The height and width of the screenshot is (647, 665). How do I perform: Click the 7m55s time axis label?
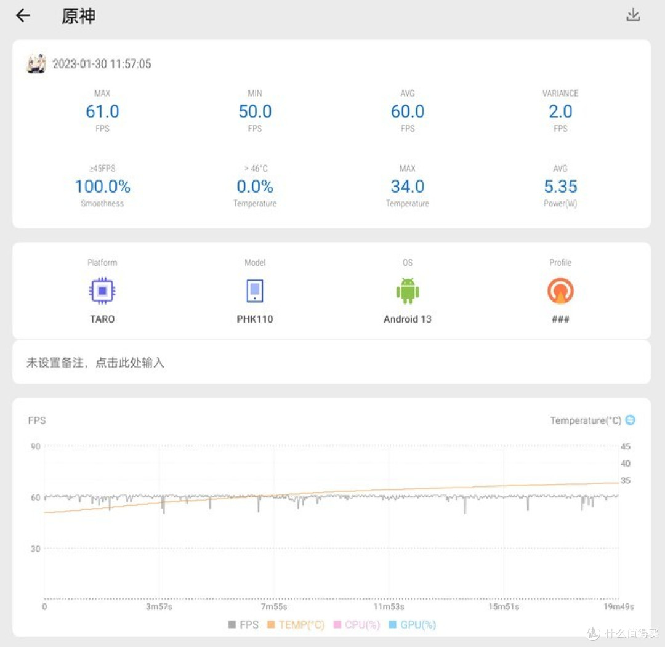[x=274, y=607]
